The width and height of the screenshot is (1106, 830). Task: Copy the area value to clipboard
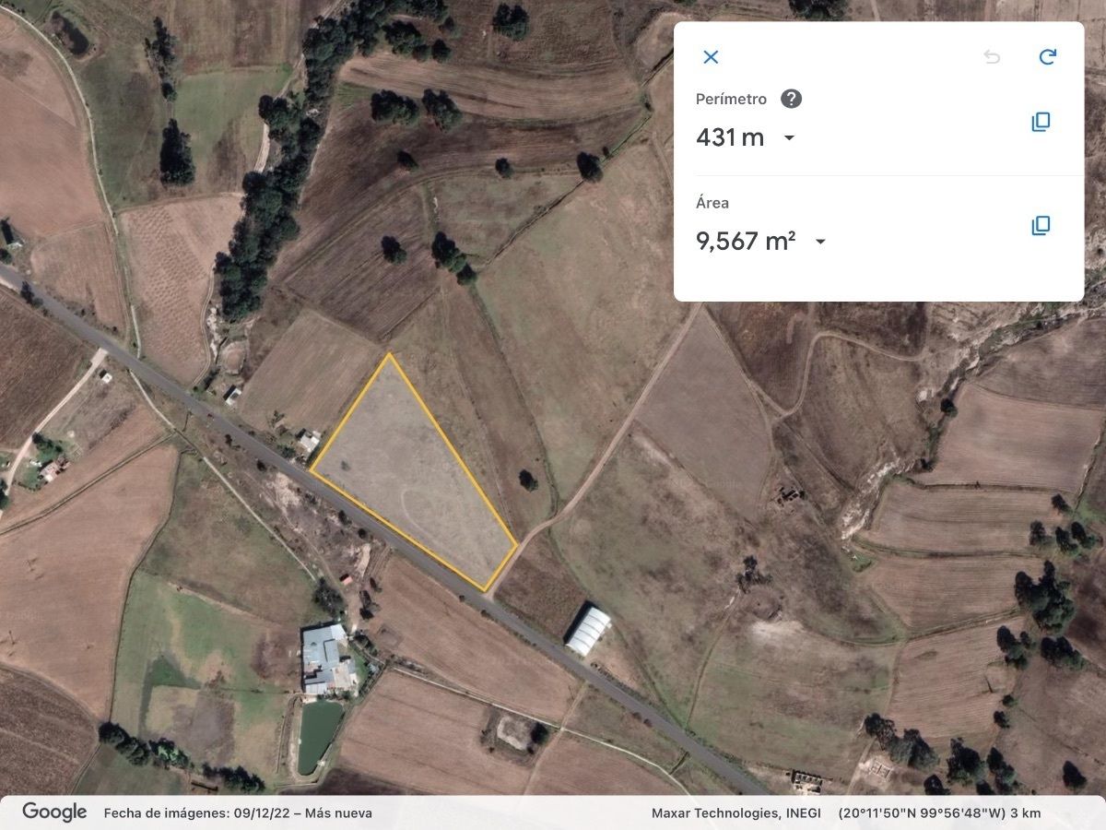[x=1041, y=225]
